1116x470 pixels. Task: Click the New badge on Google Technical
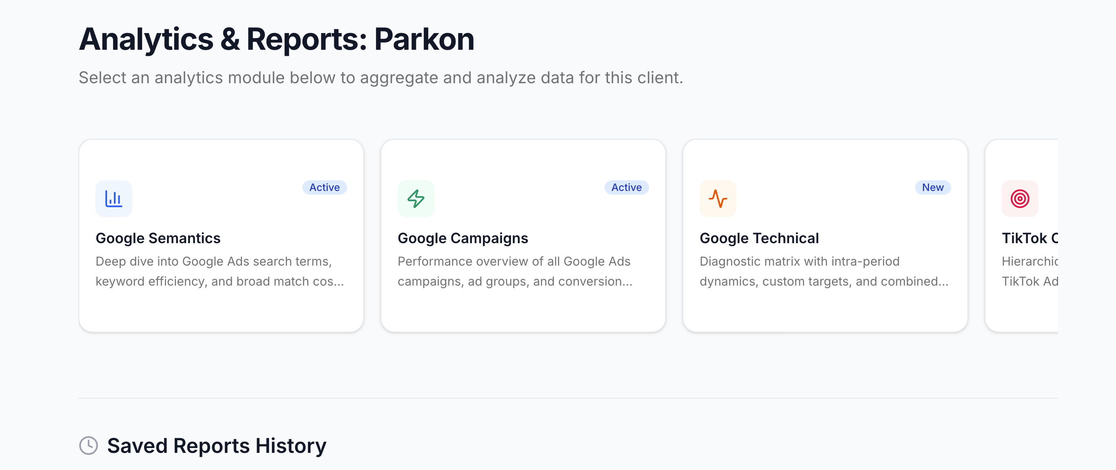pyautogui.click(x=933, y=187)
